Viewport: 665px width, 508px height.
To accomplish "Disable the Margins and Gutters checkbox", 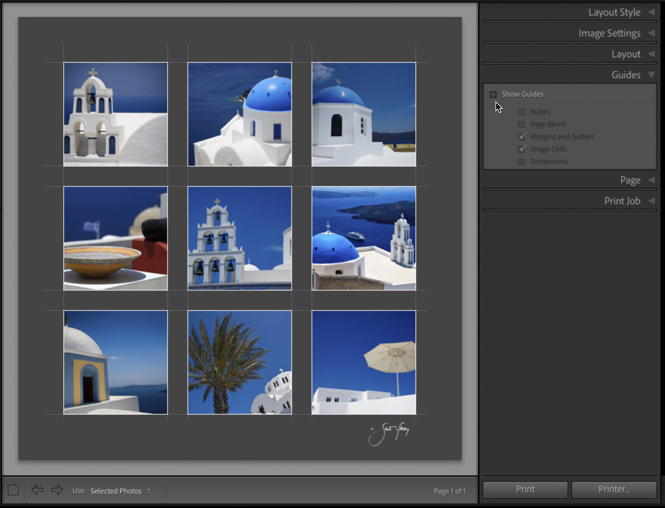I will [522, 137].
